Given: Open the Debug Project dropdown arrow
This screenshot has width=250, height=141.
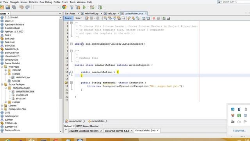Looking at the screenshot, I should pyautogui.click(x=96, y=7).
